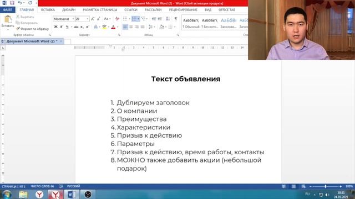Open the font size 20 dropdown
This screenshot has width=355, height=199.
tap(88, 19)
